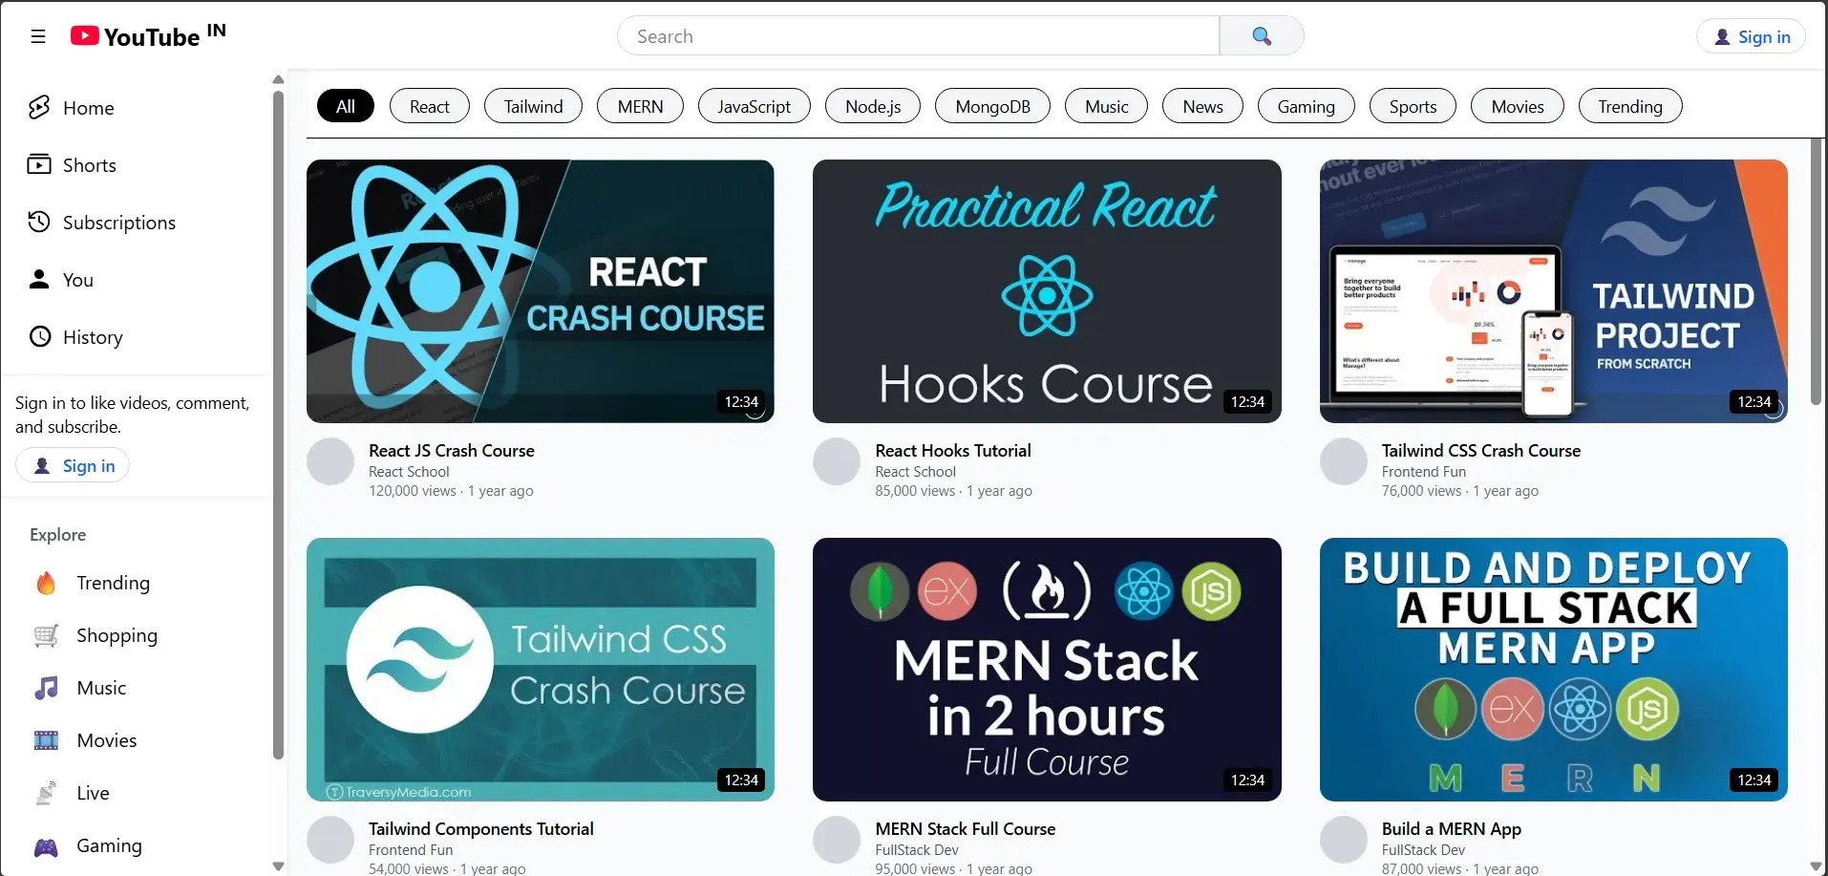Image resolution: width=1828 pixels, height=876 pixels.
Task: Switch to the Sports category tab
Action: (1413, 105)
